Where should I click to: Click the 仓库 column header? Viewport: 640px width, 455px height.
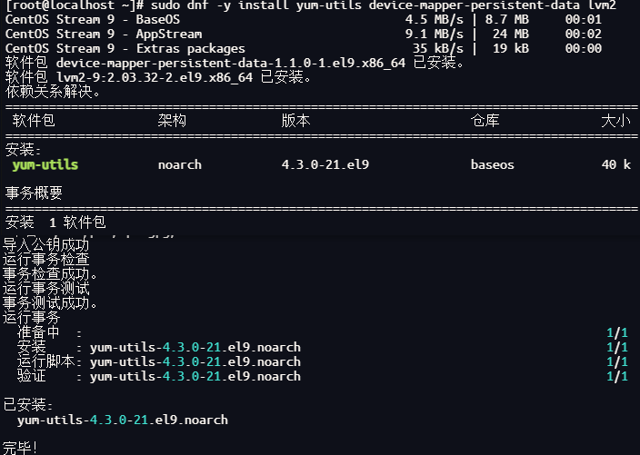coord(485,120)
